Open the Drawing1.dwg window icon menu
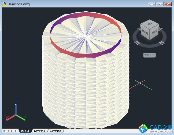This screenshot has width=174, height=135. pos(4,4)
